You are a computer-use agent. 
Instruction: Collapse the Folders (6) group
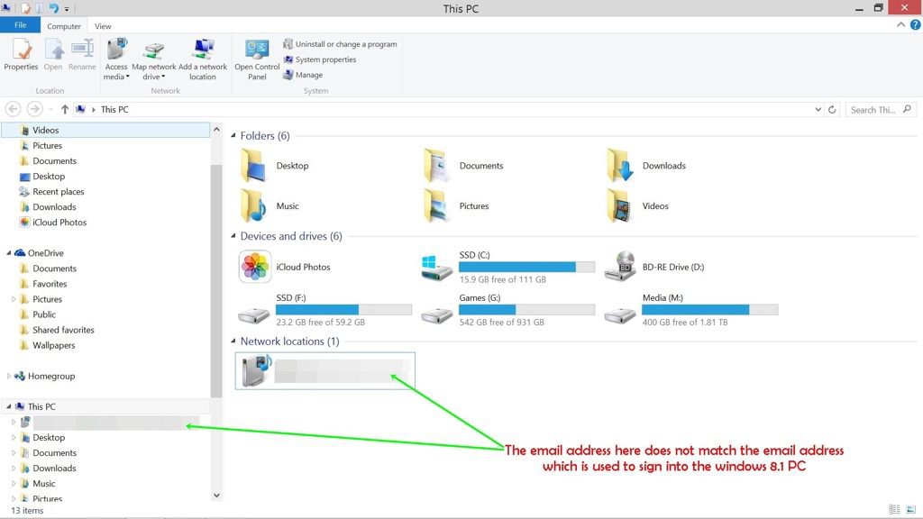click(233, 136)
